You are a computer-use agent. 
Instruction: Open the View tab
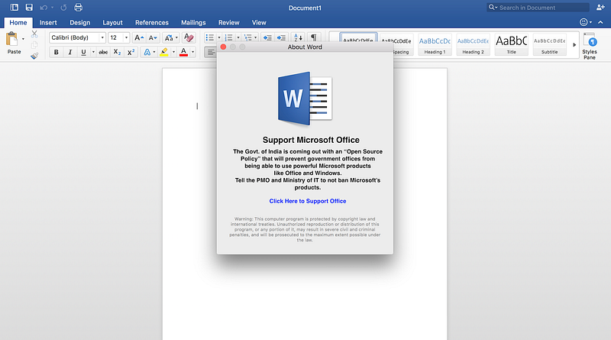pos(259,23)
